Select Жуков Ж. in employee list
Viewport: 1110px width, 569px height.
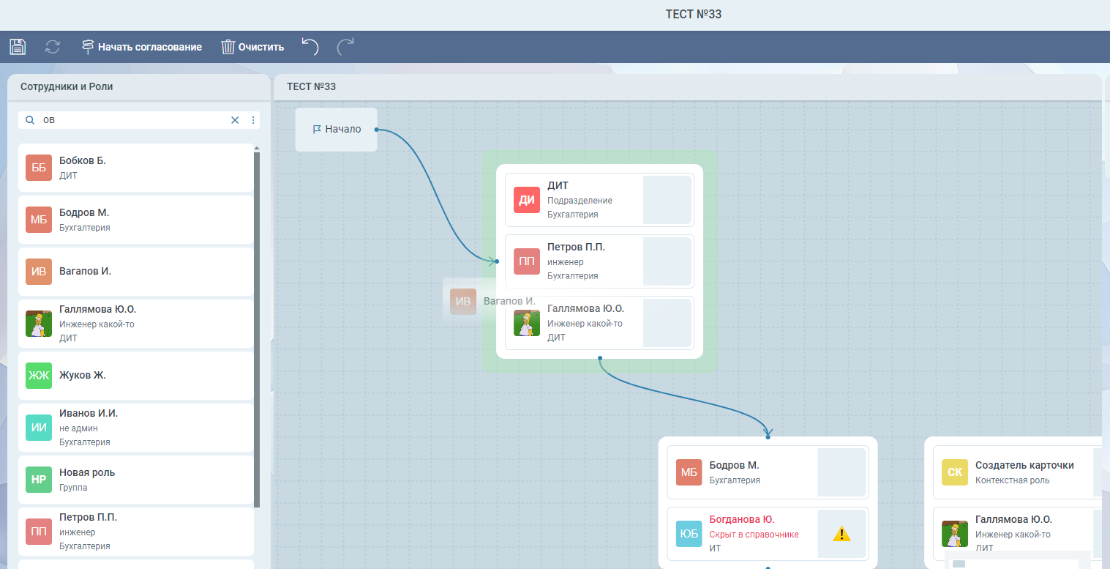pos(135,376)
